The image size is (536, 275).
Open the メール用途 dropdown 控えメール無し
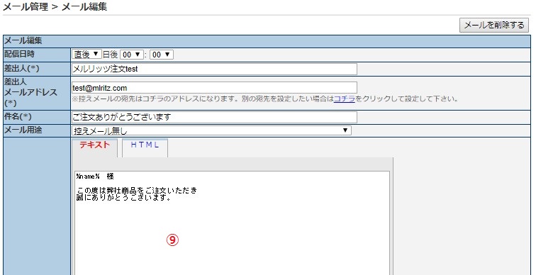(x=211, y=130)
